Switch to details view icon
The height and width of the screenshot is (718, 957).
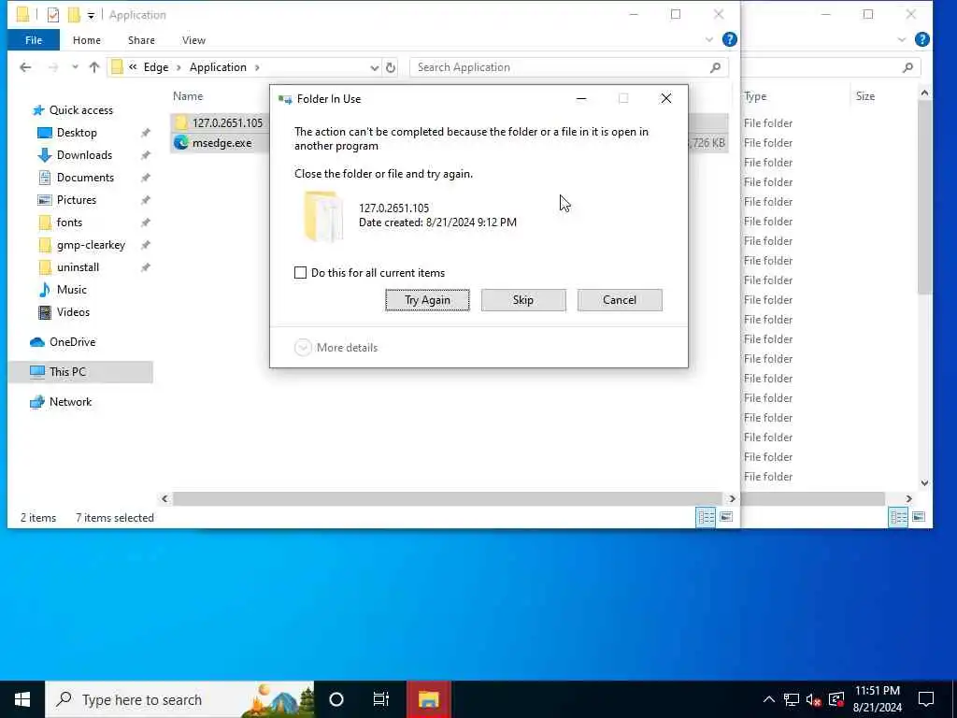pos(706,517)
